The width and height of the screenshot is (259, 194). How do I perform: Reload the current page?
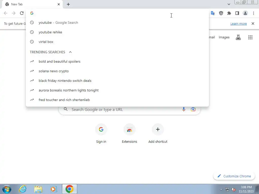click(22, 13)
